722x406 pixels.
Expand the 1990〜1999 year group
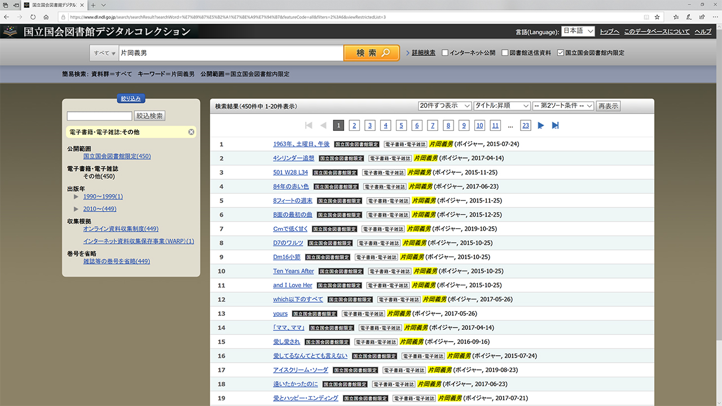76,197
